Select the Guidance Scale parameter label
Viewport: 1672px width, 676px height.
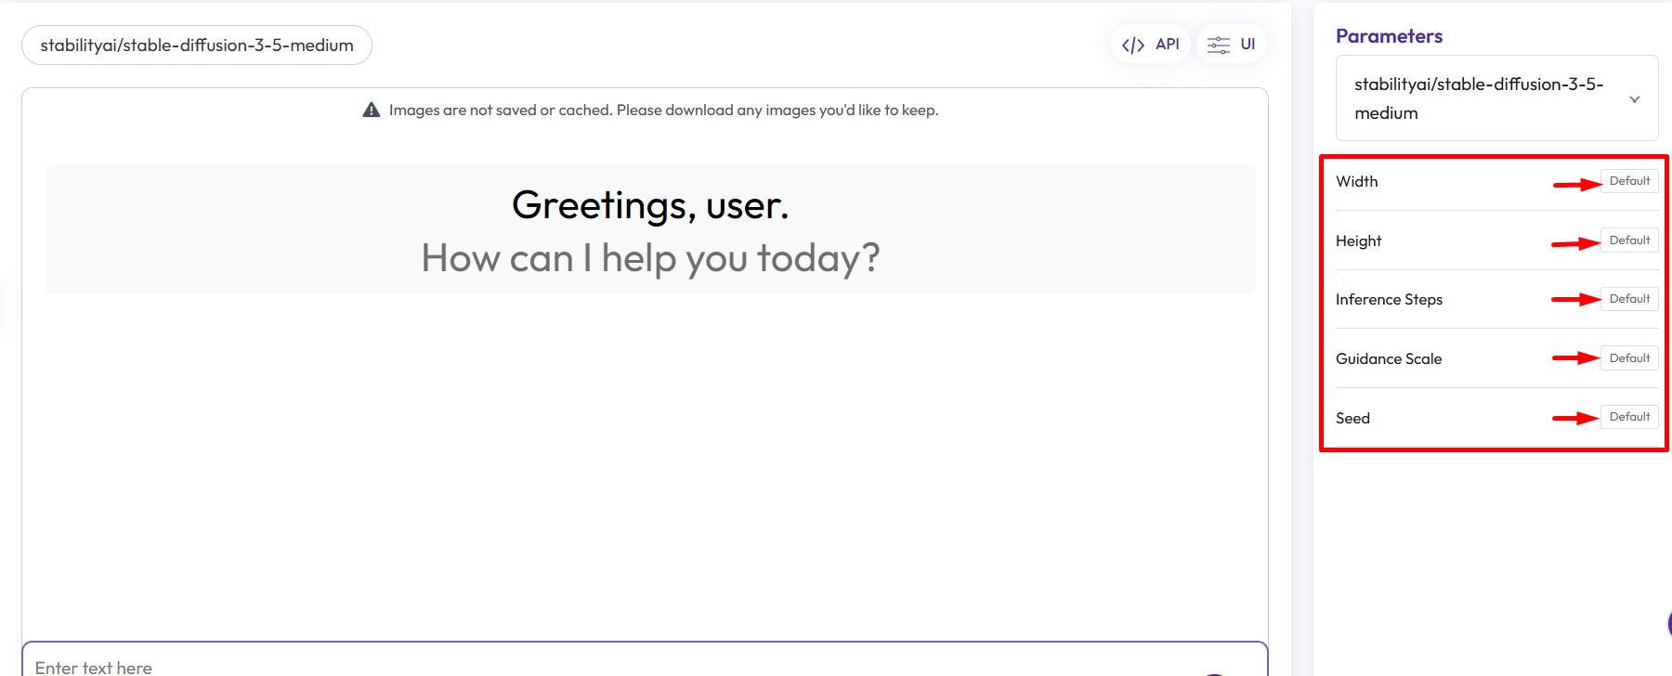click(1389, 359)
